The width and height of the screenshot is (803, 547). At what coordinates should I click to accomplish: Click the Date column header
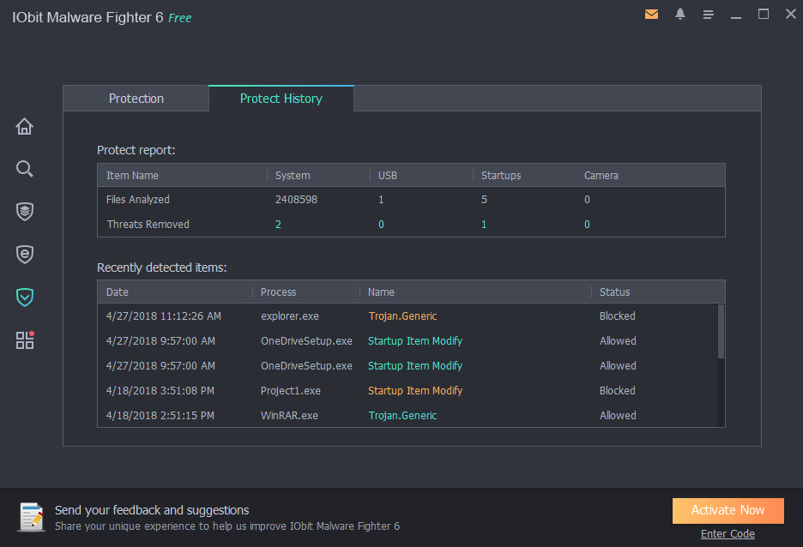(x=118, y=292)
